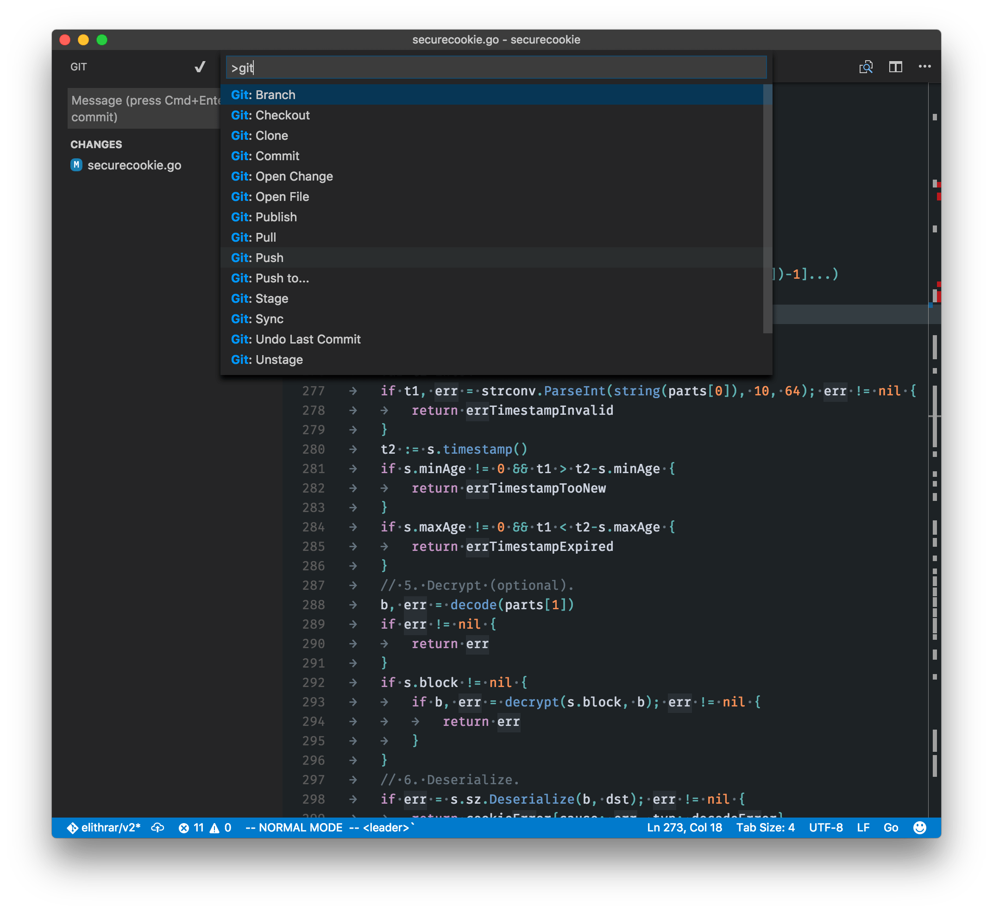Open the LF line ending selector
The width and height of the screenshot is (993, 912).
click(x=864, y=828)
